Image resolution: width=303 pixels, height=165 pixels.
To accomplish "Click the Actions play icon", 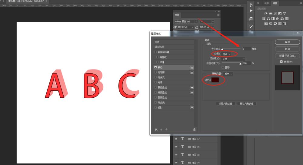I will click(251, 11).
